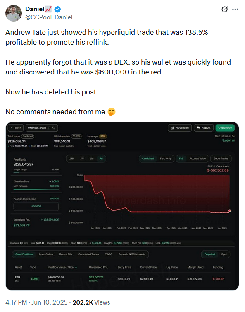
Task: Click the green Copytrade button
Action: pos(225,128)
